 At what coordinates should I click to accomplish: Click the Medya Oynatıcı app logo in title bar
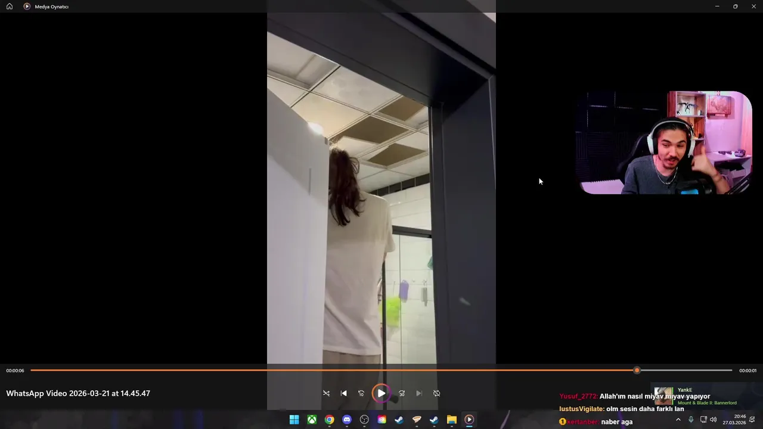pyautogui.click(x=27, y=7)
